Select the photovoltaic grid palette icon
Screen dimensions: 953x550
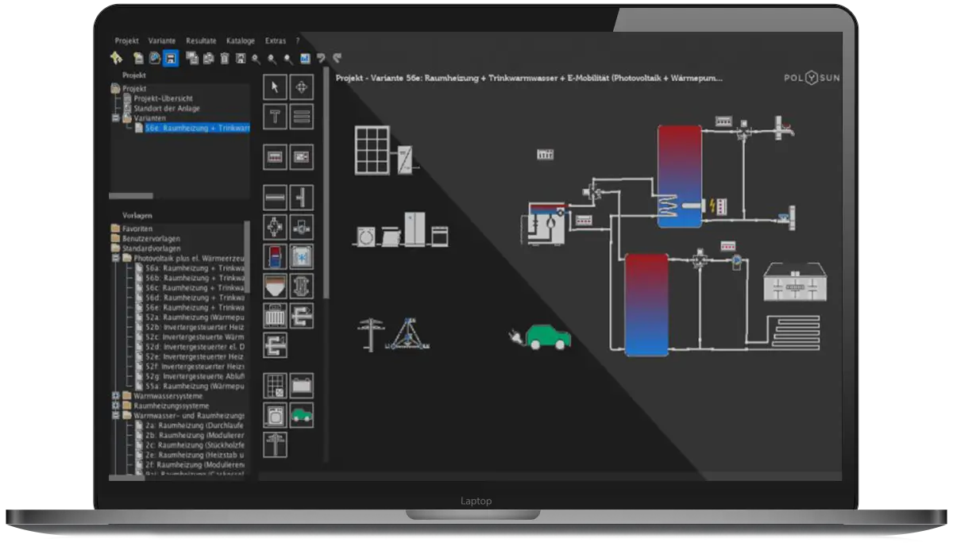(276, 386)
